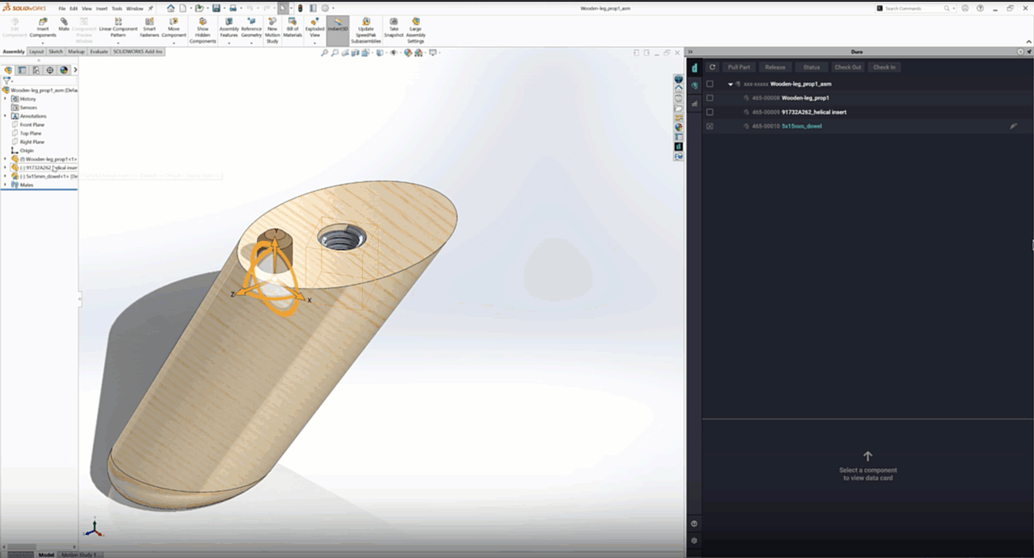The image size is (1034, 558).
Task: Open the Exploded View dropdown arrow
Action: pos(314,42)
